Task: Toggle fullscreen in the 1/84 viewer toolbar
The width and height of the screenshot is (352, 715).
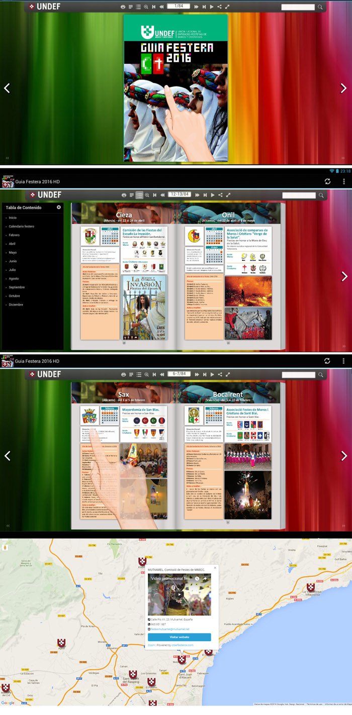Action: [x=227, y=7]
